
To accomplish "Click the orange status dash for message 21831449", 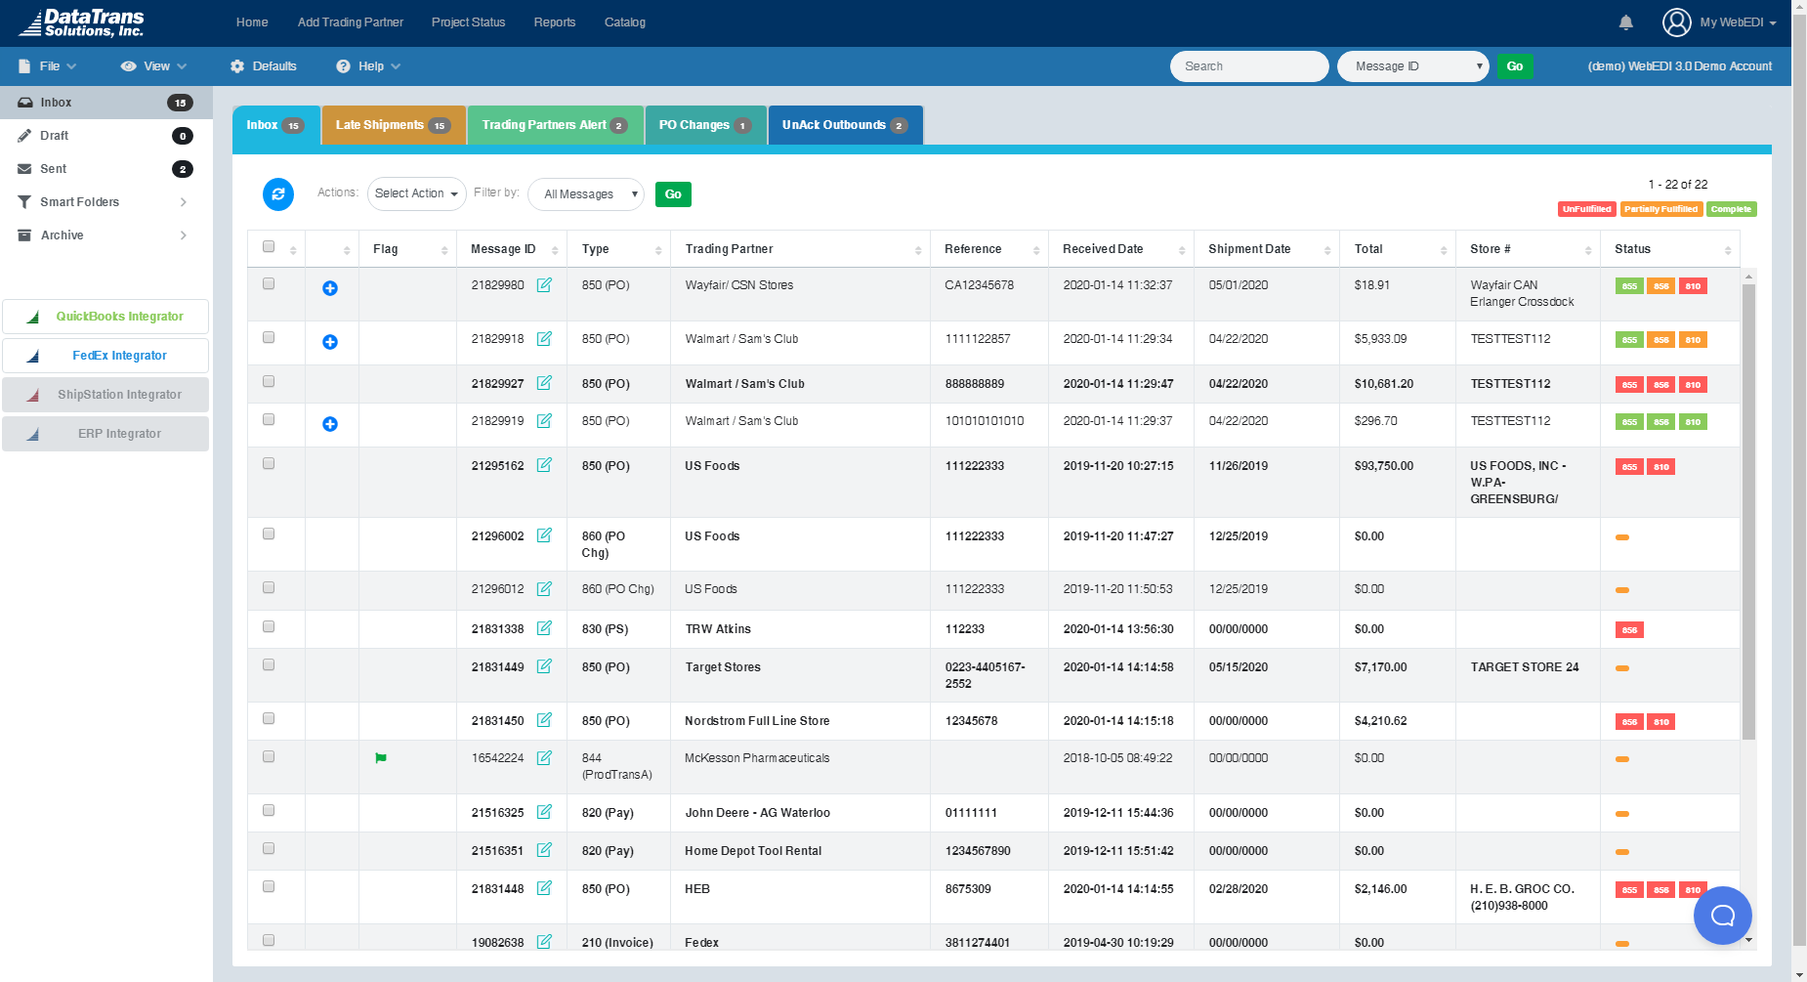I will click(1622, 668).
